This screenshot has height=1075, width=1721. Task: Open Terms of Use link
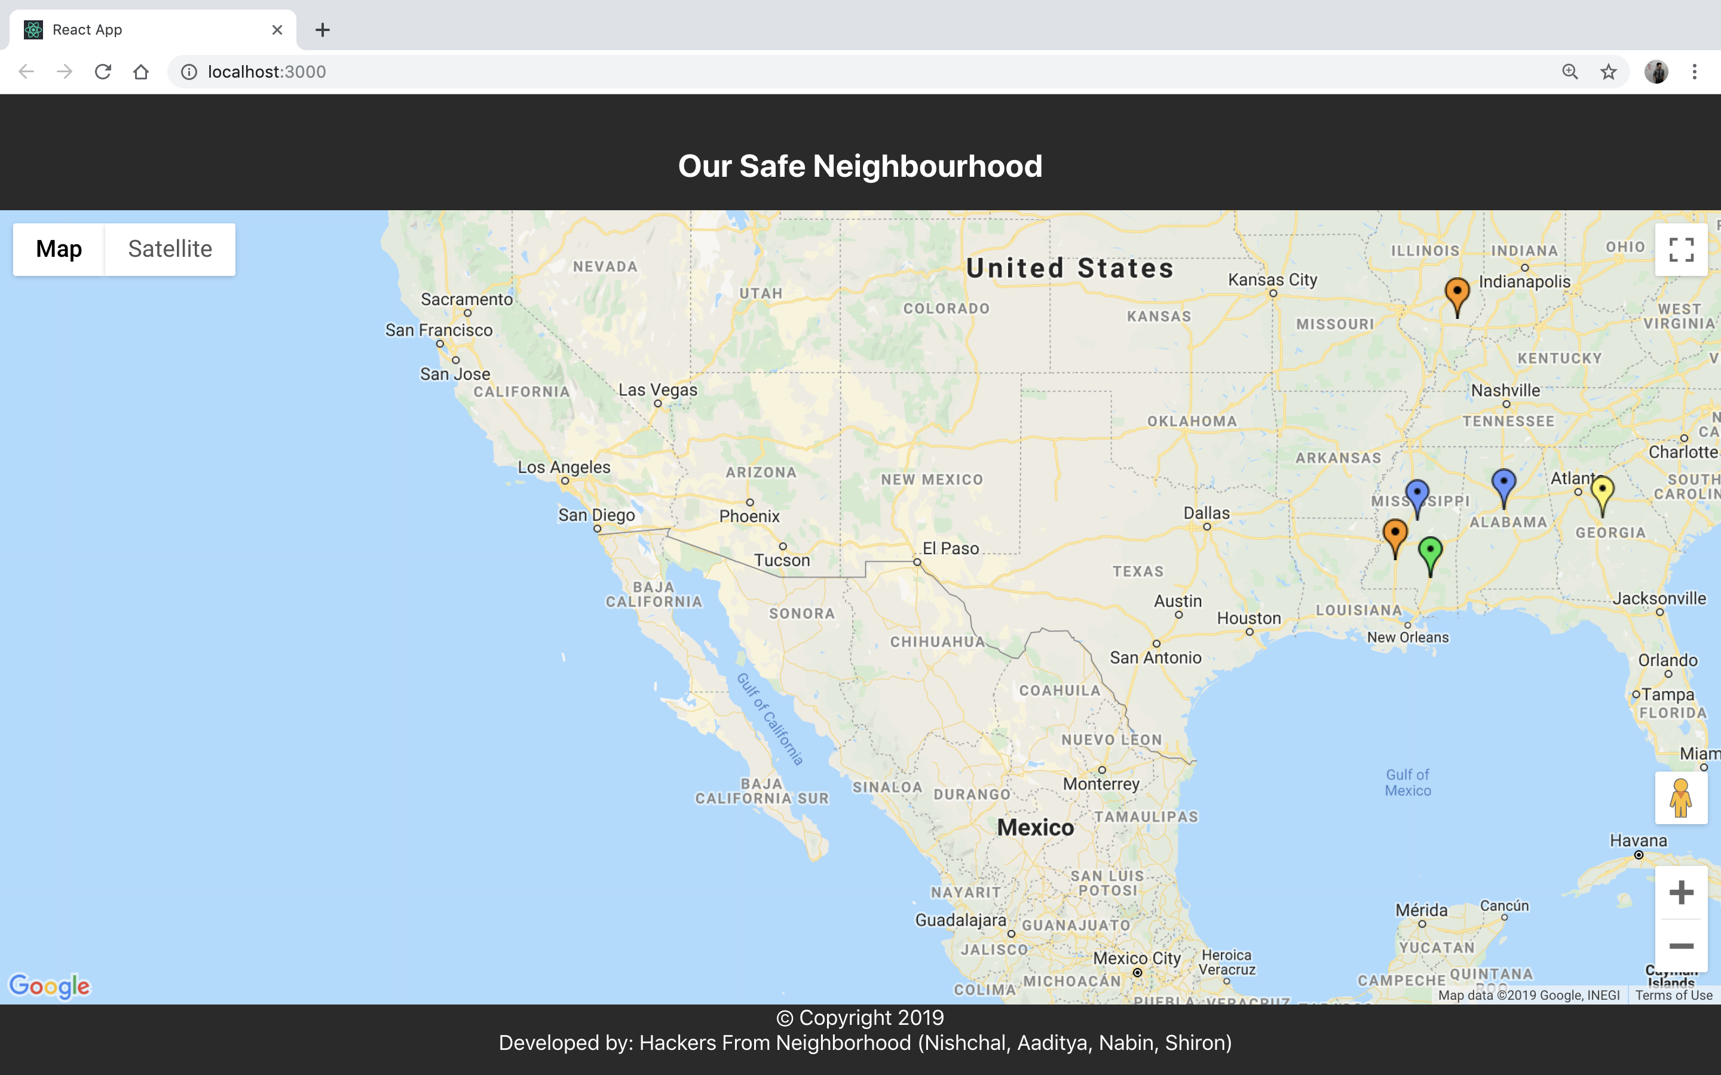pyautogui.click(x=1673, y=996)
